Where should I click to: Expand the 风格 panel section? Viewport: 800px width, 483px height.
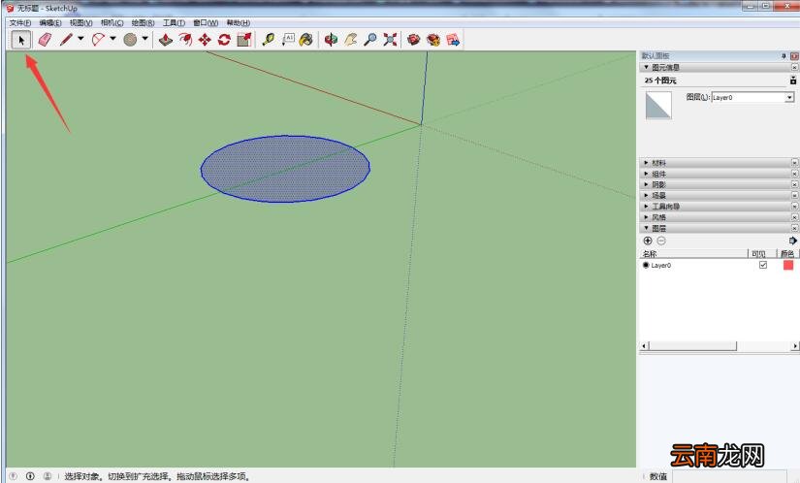click(647, 217)
